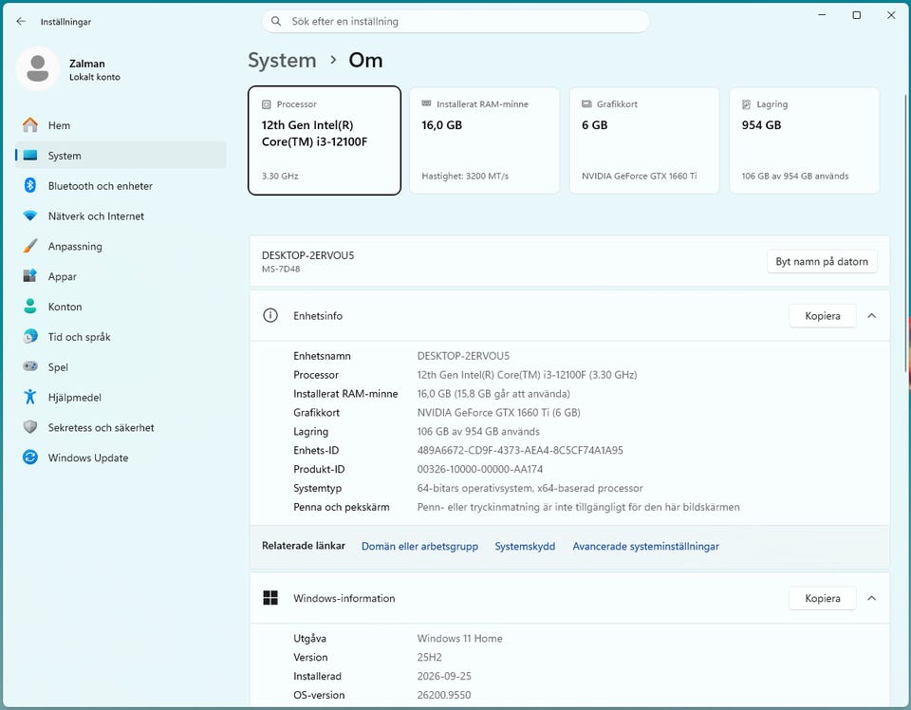Viewport: 911px width, 710px height.
Task: Click the Zalman account avatar
Action: click(x=38, y=68)
